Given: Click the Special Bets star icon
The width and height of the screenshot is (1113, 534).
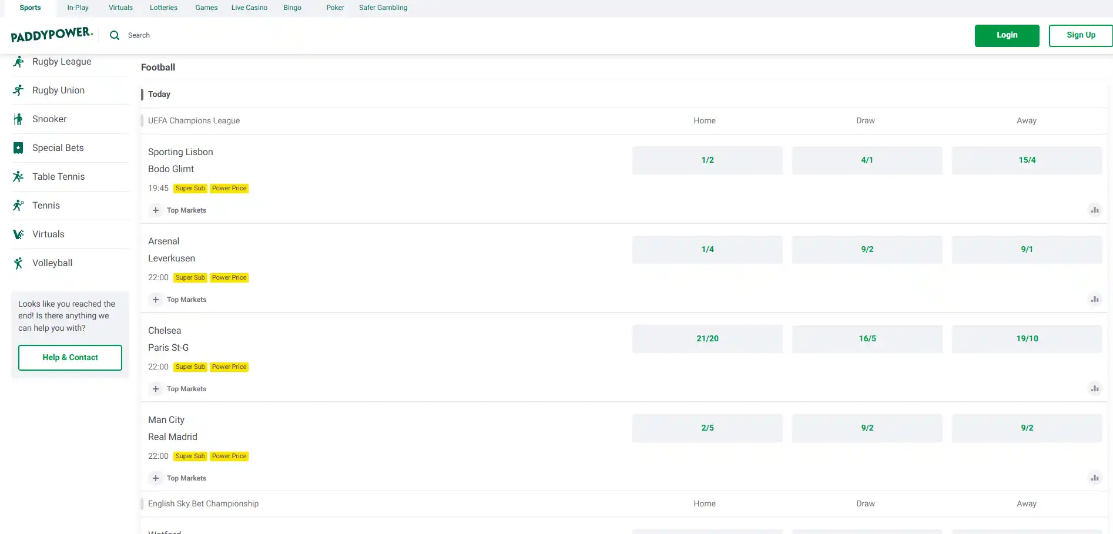Looking at the screenshot, I should point(18,148).
